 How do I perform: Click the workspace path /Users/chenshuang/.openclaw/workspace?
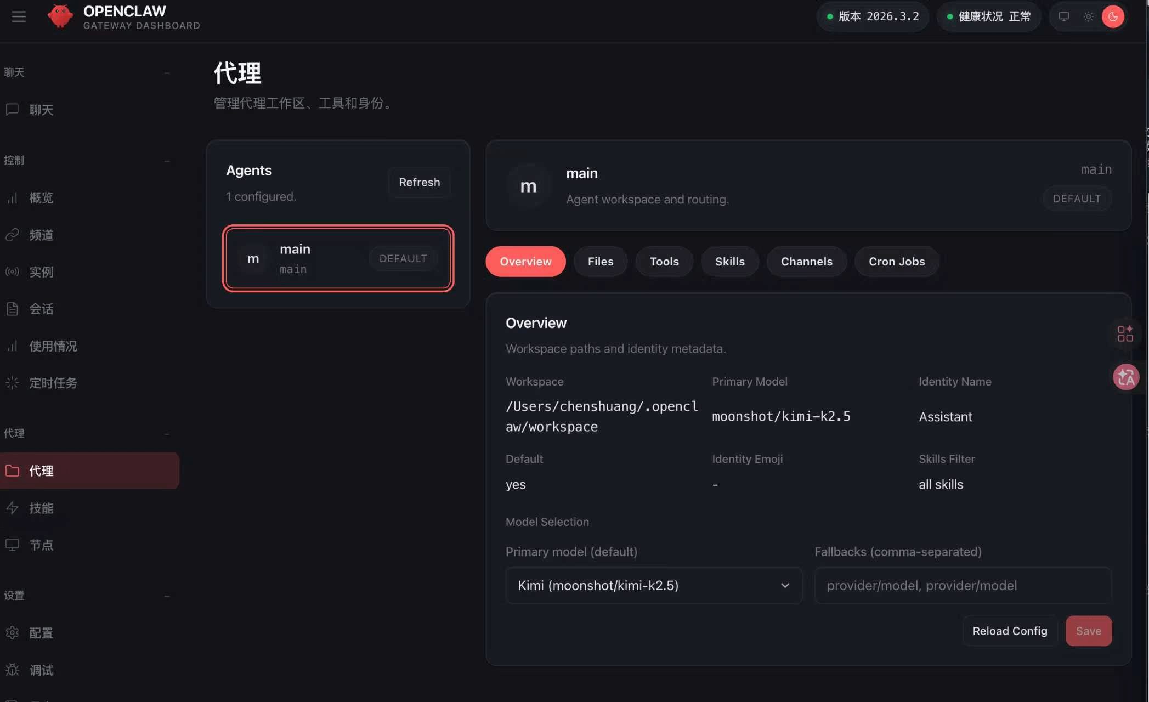pyautogui.click(x=602, y=416)
